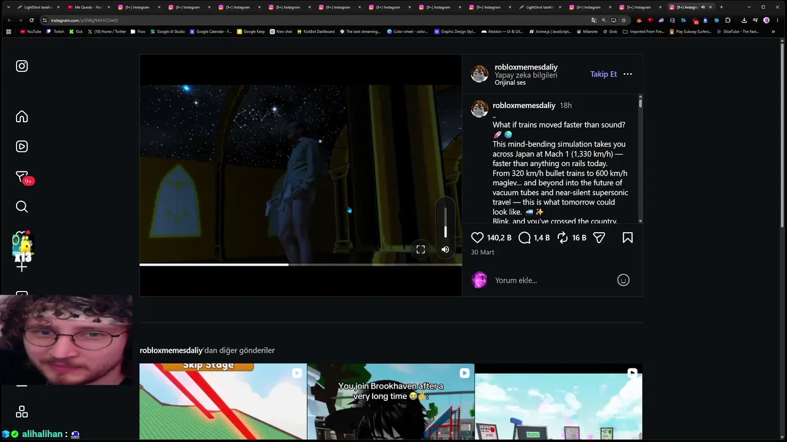The width and height of the screenshot is (787, 442).
Task: Go to Instagram Home feed icon
Action: click(x=22, y=117)
